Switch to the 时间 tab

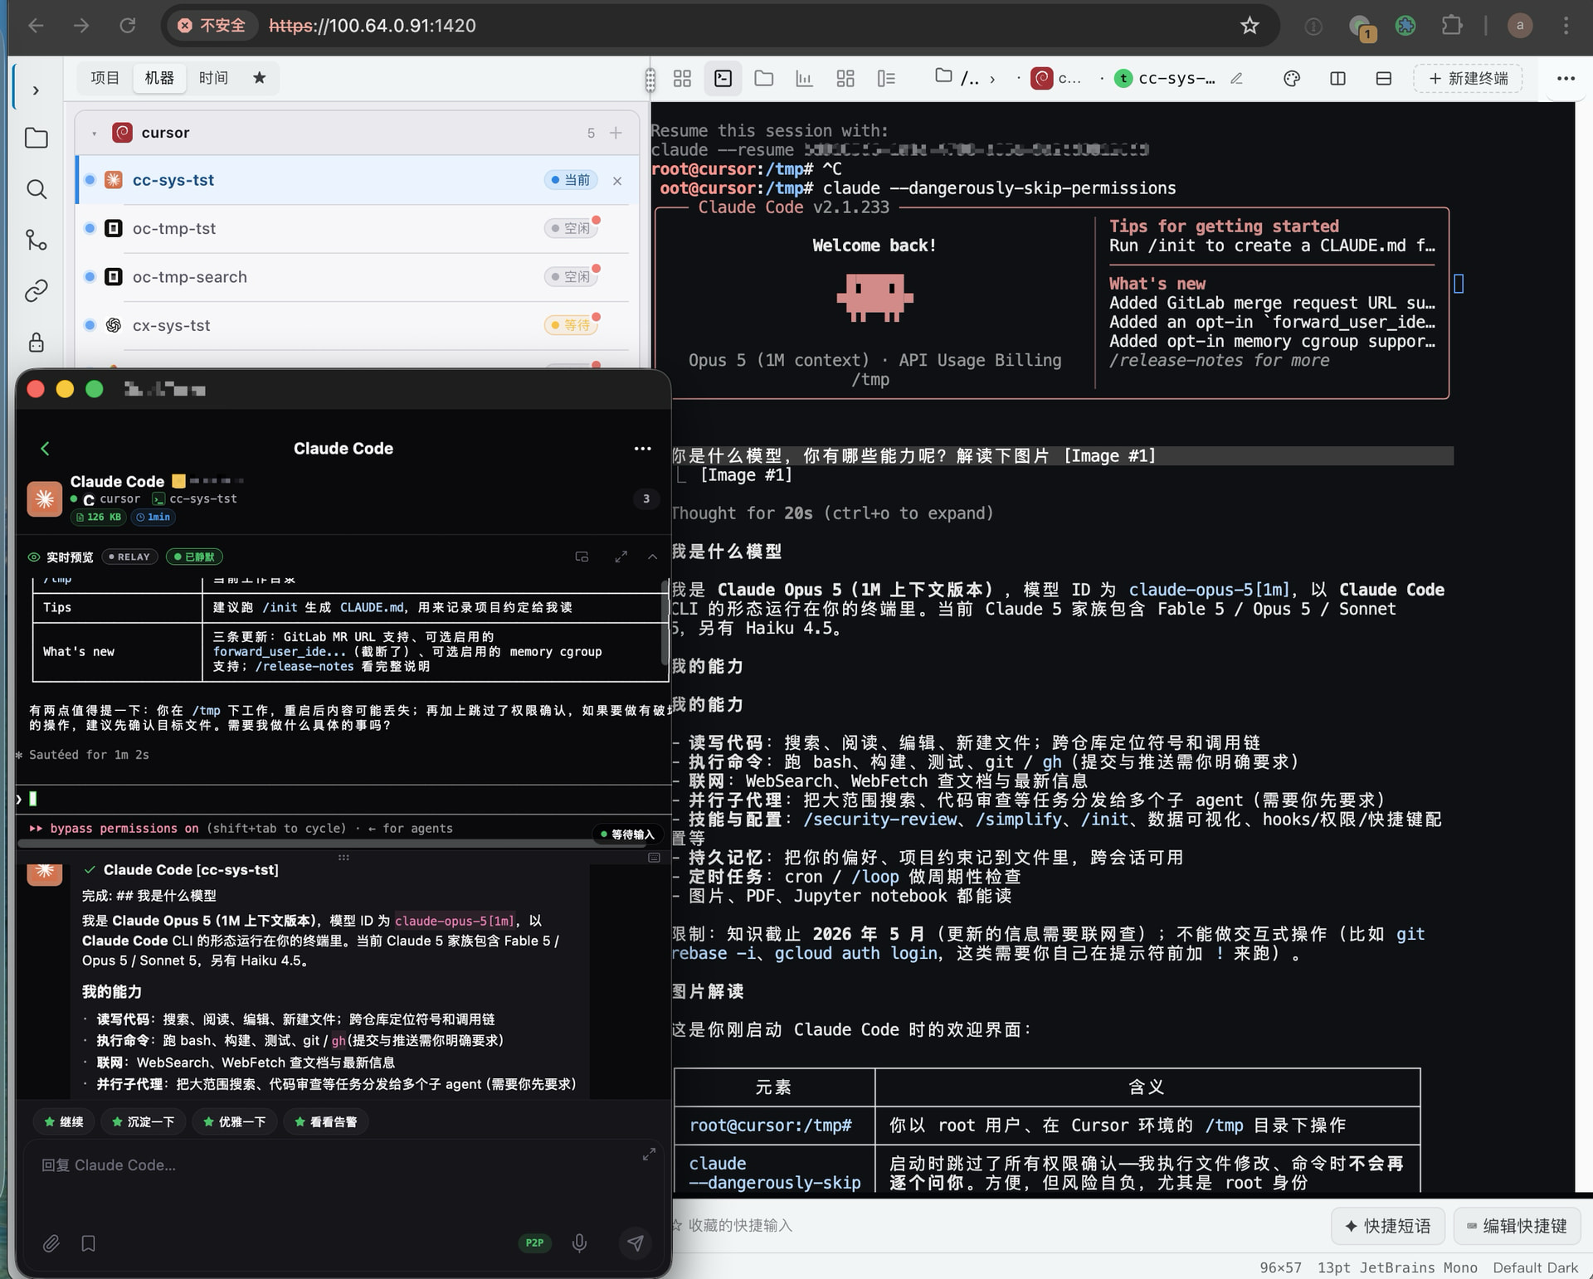click(x=213, y=78)
